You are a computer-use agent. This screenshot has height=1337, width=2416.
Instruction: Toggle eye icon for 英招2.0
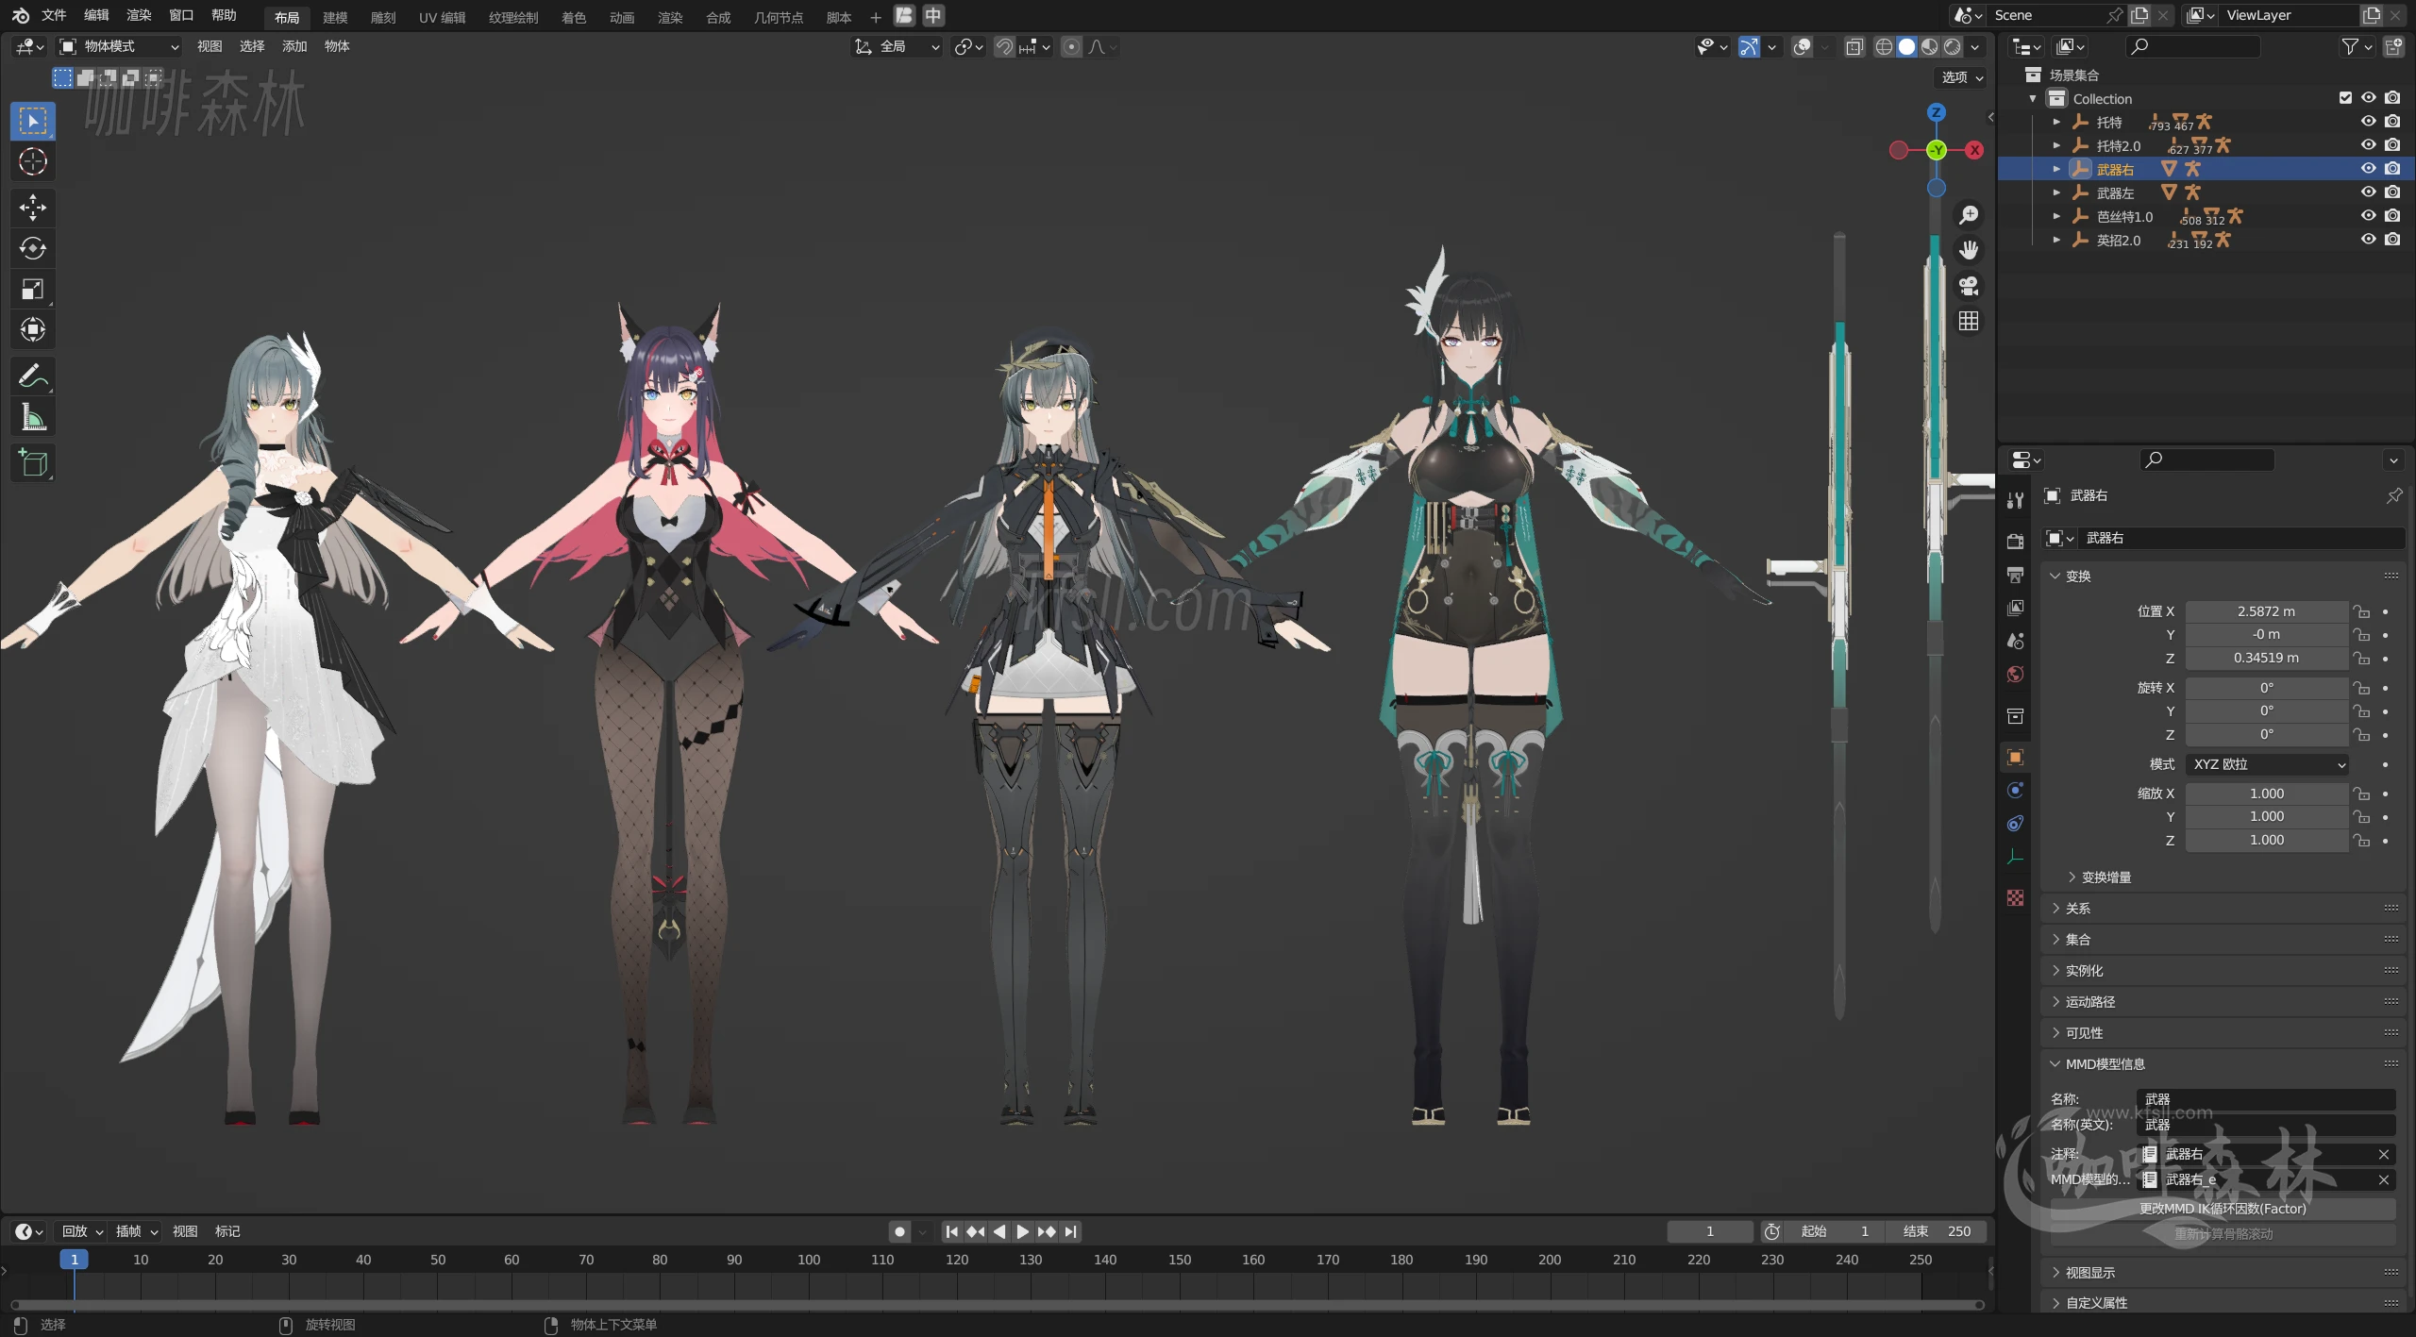point(2369,240)
